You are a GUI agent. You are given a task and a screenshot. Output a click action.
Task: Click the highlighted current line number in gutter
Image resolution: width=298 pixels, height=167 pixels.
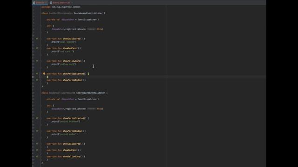click(33, 77)
